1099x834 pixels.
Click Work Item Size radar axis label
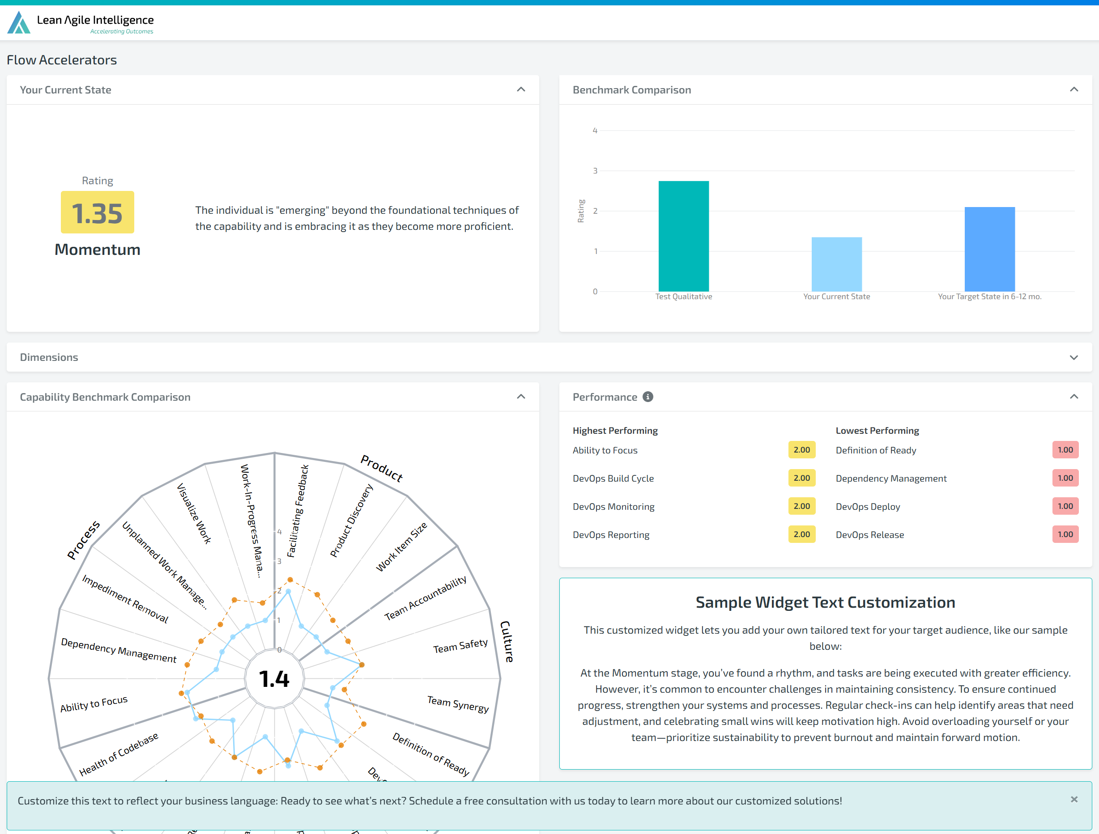coord(401,546)
